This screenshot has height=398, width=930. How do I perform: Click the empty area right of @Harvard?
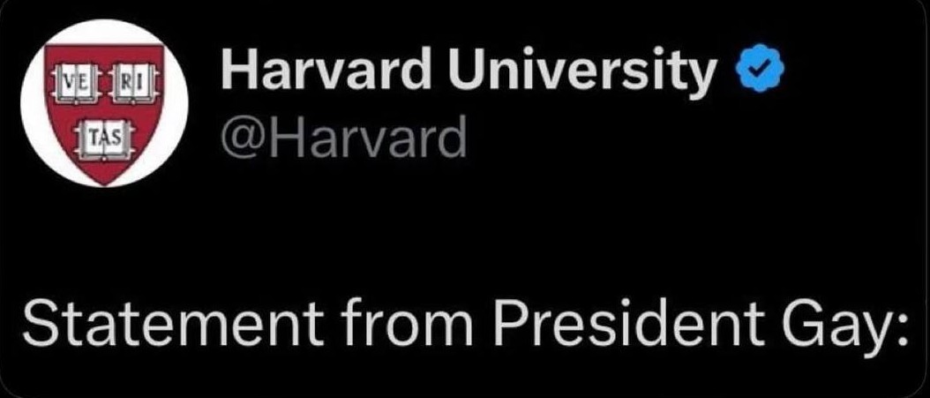coord(662,138)
